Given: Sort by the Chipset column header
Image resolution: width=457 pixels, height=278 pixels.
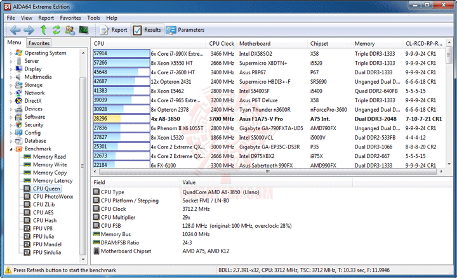Looking at the screenshot, I should point(329,43).
